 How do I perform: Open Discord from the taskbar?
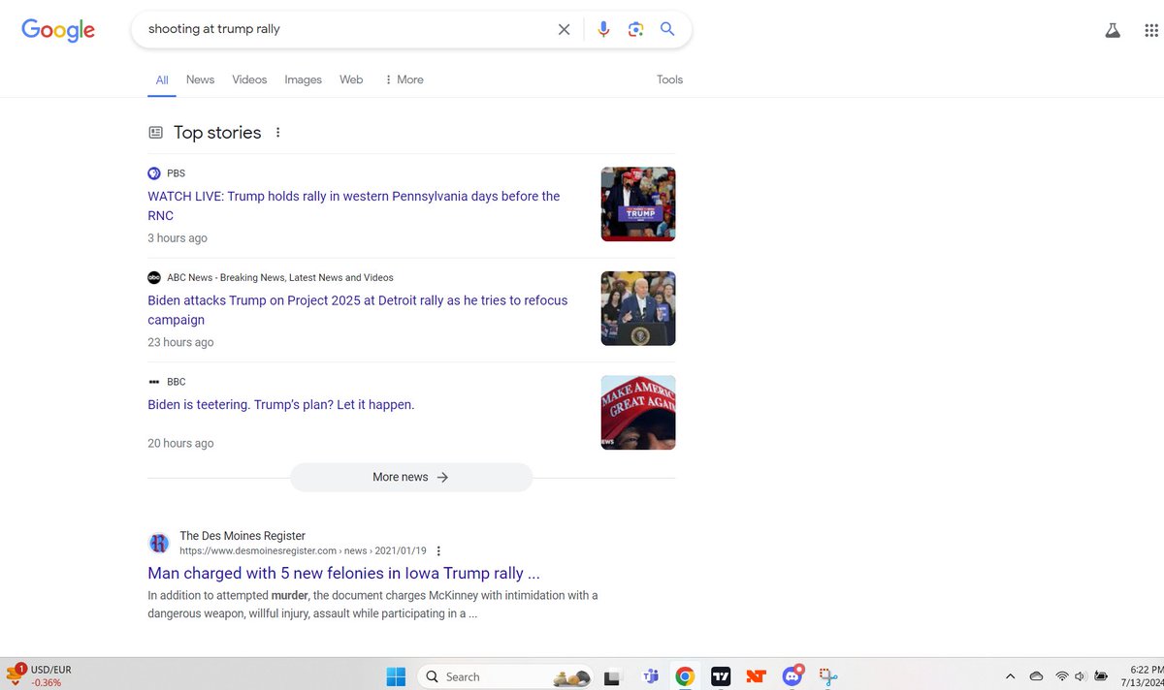pos(791,675)
